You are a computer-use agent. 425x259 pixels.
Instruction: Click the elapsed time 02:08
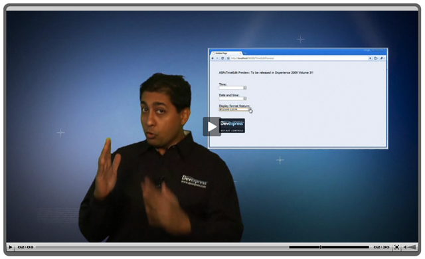click(x=25, y=247)
